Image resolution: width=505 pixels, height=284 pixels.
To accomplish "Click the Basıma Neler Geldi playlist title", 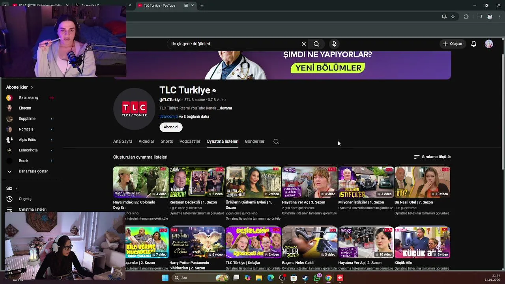I will tap(298, 263).
